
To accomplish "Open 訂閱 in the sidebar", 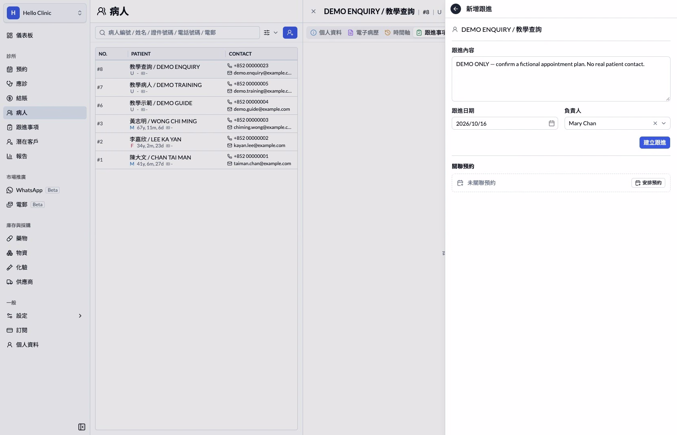I will [45, 330].
